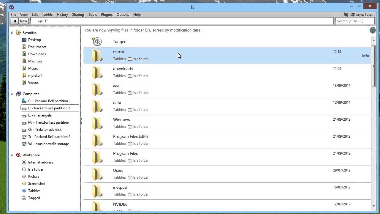Select the data folder icon
The width and height of the screenshot is (380, 214).
(97, 106)
